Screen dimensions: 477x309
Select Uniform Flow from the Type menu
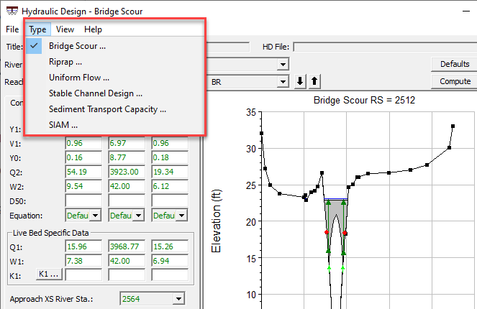[79, 78]
